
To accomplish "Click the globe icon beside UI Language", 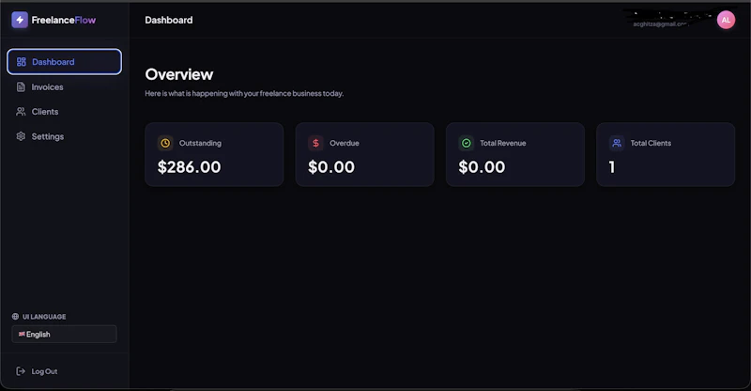I will (15, 317).
